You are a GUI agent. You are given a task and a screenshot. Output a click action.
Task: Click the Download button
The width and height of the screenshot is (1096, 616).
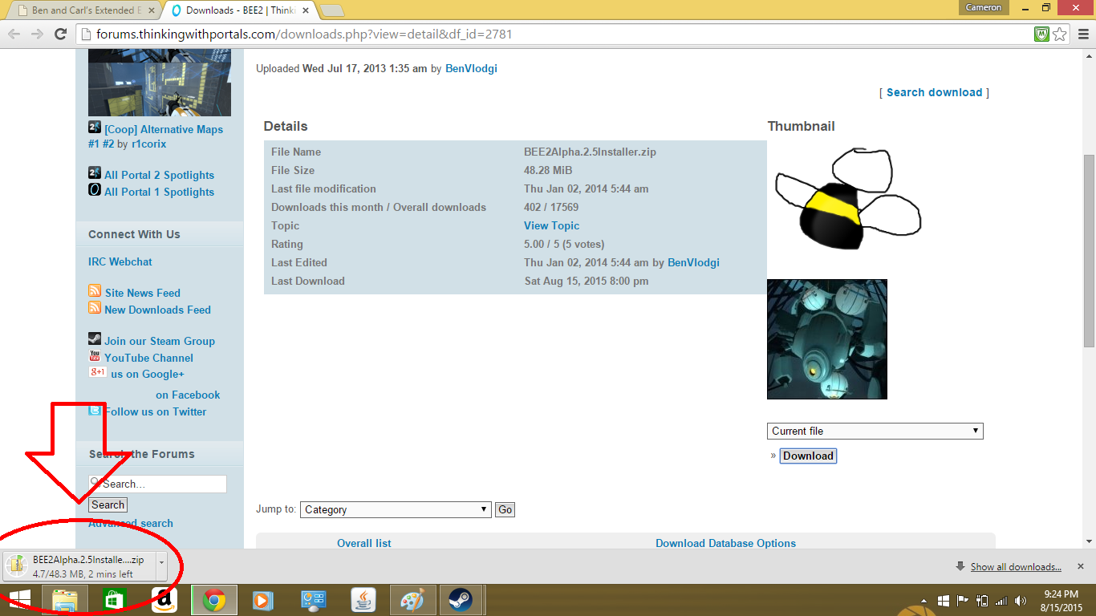[x=808, y=456]
